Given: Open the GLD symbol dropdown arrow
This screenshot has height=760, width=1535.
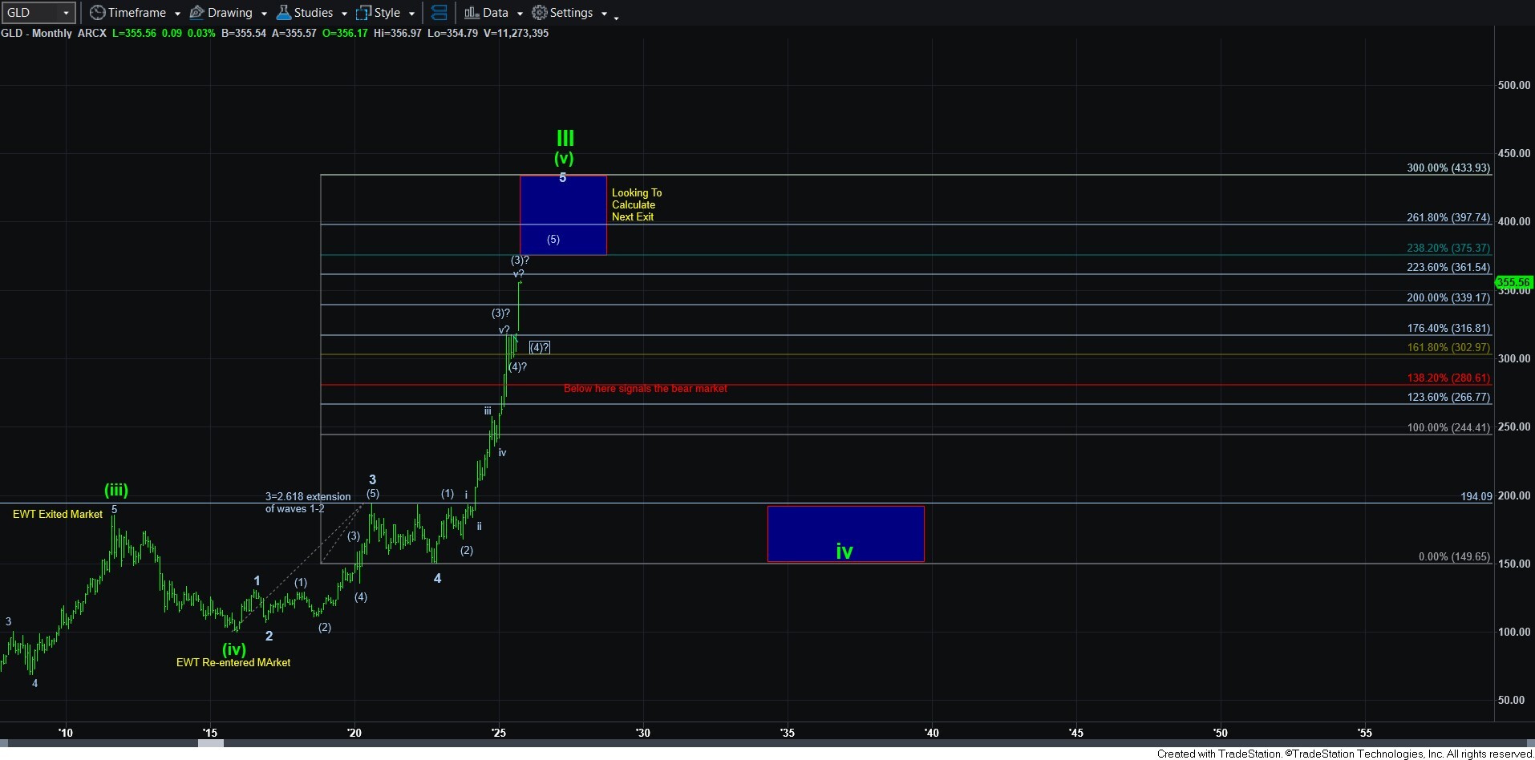Looking at the screenshot, I should (x=66, y=13).
